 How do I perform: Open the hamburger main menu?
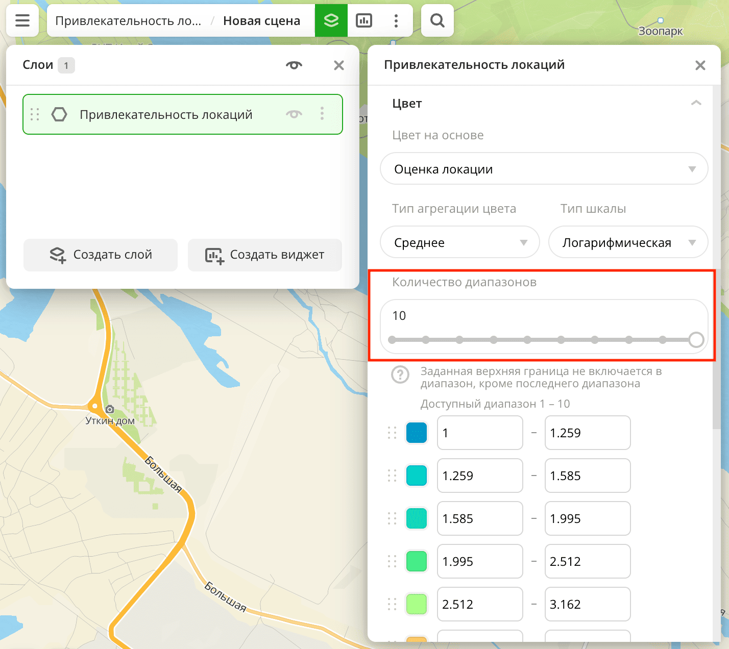click(22, 21)
